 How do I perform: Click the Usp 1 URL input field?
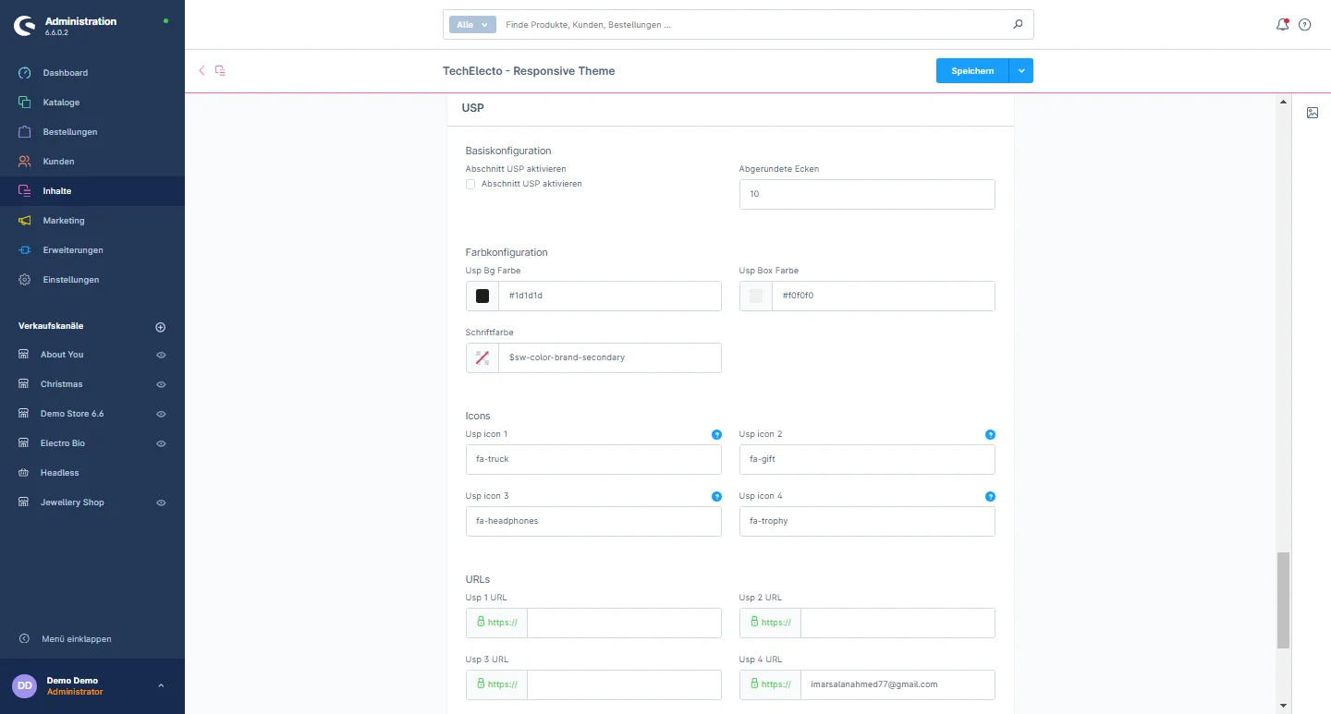(623, 623)
